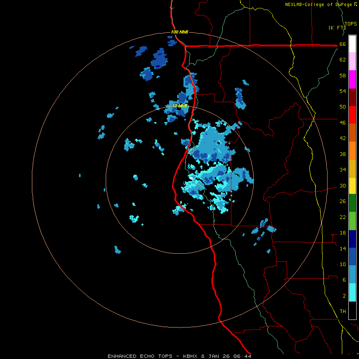Click the '46' legend value

click(343, 123)
